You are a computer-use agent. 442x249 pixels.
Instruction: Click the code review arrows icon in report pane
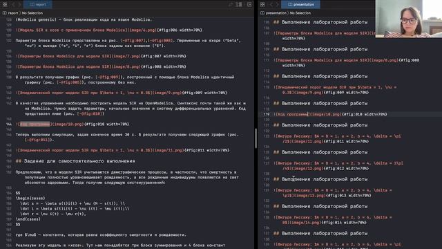pos(231,4)
